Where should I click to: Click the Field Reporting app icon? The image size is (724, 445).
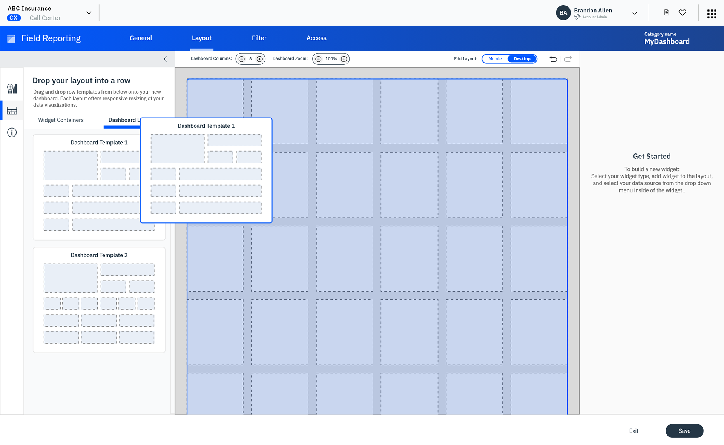tap(11, 38)
